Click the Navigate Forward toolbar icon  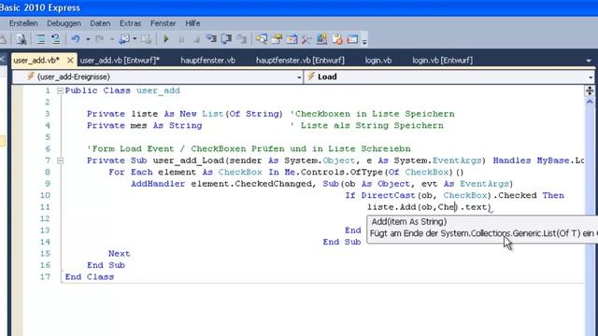click(x=146, y=39)
